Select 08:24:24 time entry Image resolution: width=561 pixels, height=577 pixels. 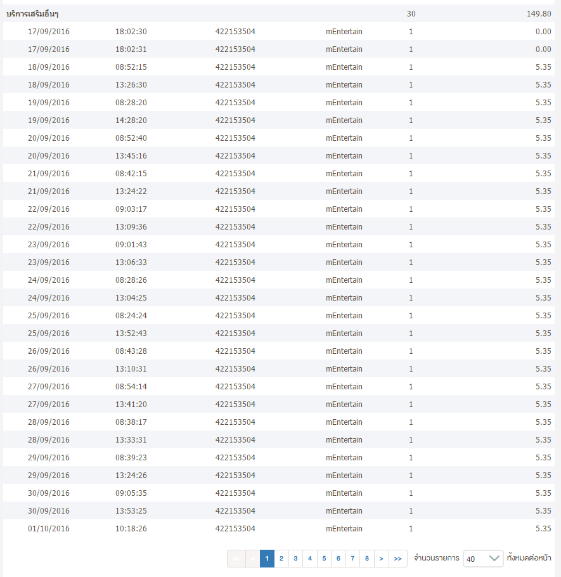click(x=131, y=316)
